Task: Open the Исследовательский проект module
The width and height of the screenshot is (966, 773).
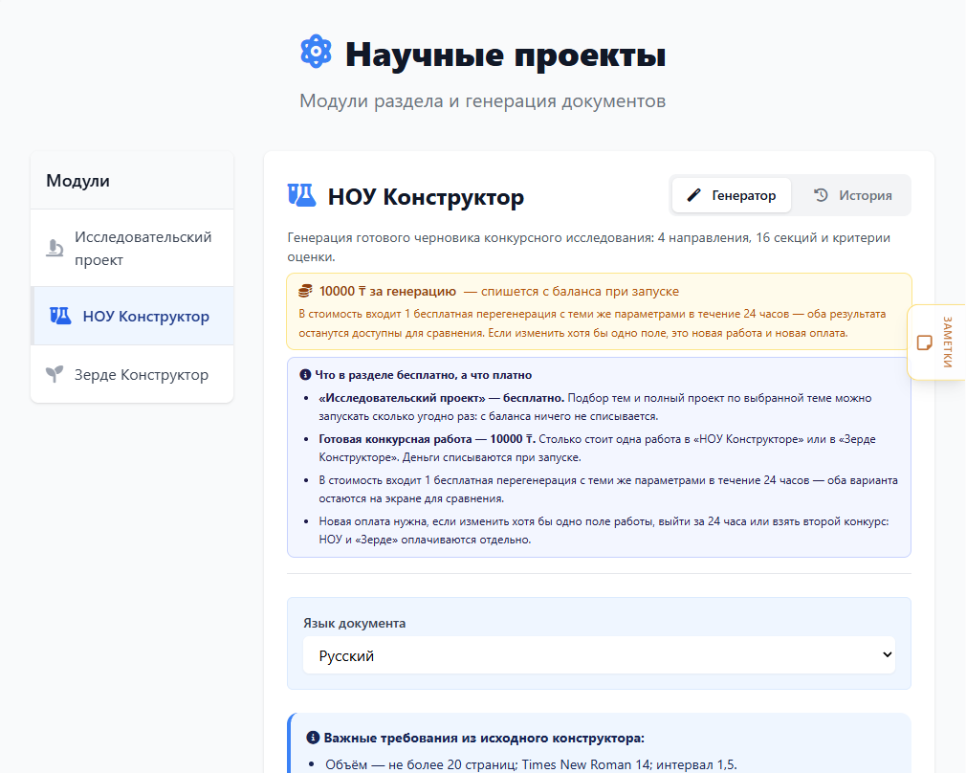Action: [x=132, y=249]
